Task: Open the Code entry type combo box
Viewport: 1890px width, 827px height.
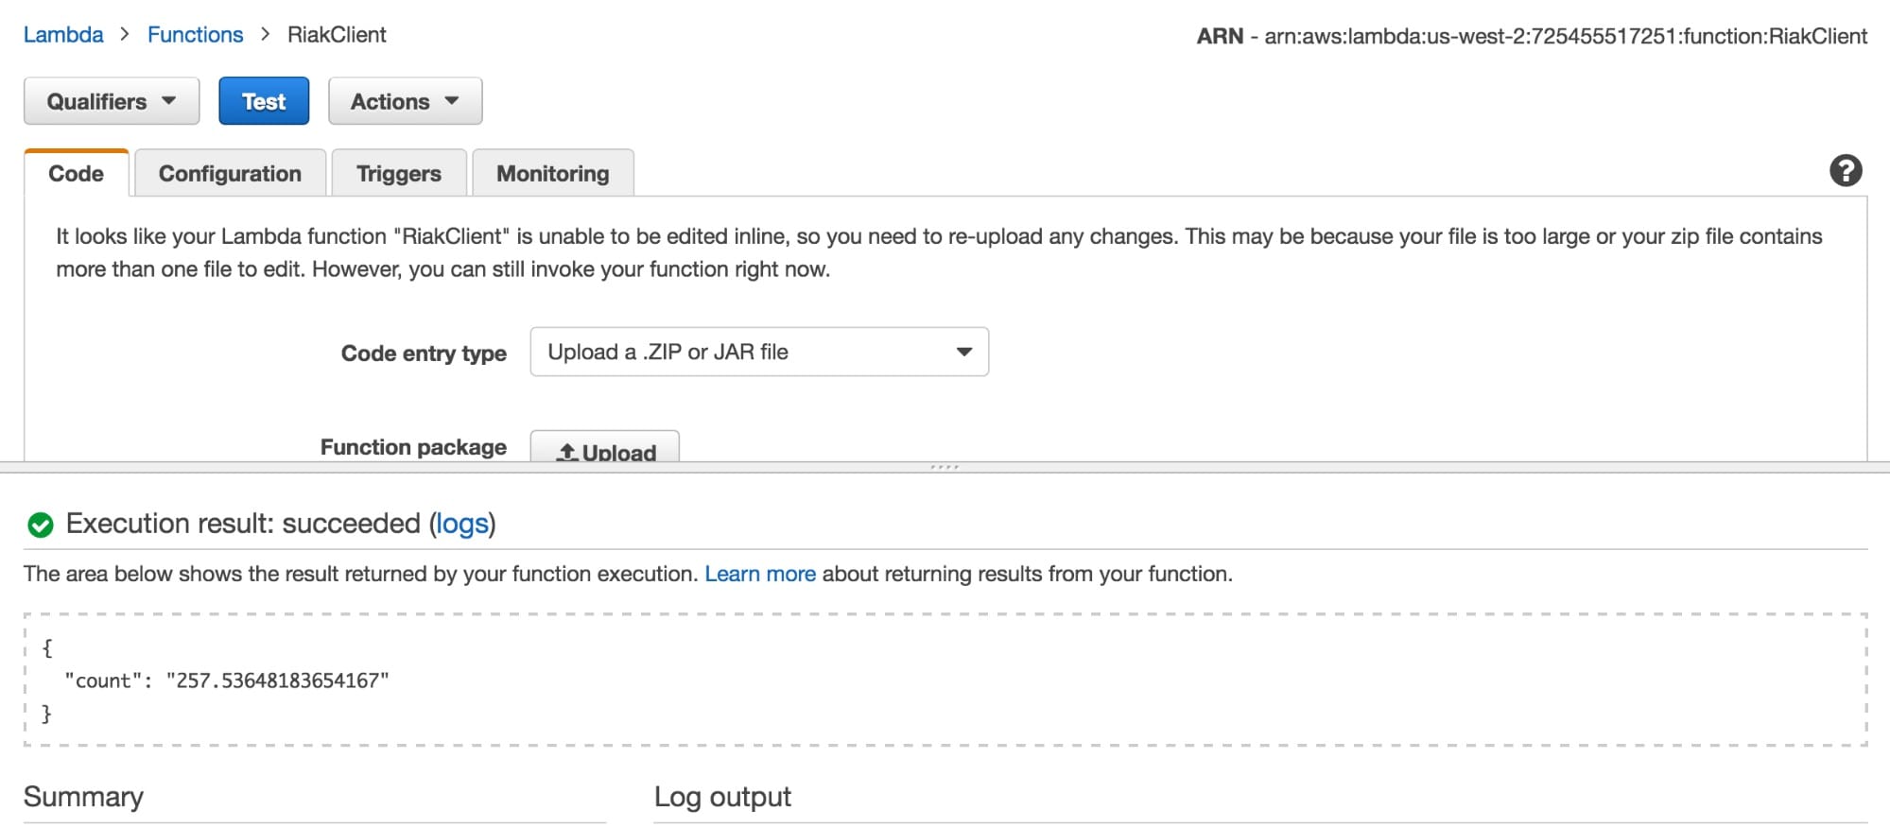Action: (759, 352)
